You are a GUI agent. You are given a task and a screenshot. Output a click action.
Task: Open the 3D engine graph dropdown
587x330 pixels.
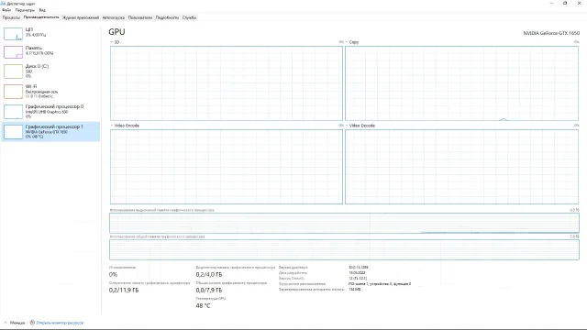(115, 42)
